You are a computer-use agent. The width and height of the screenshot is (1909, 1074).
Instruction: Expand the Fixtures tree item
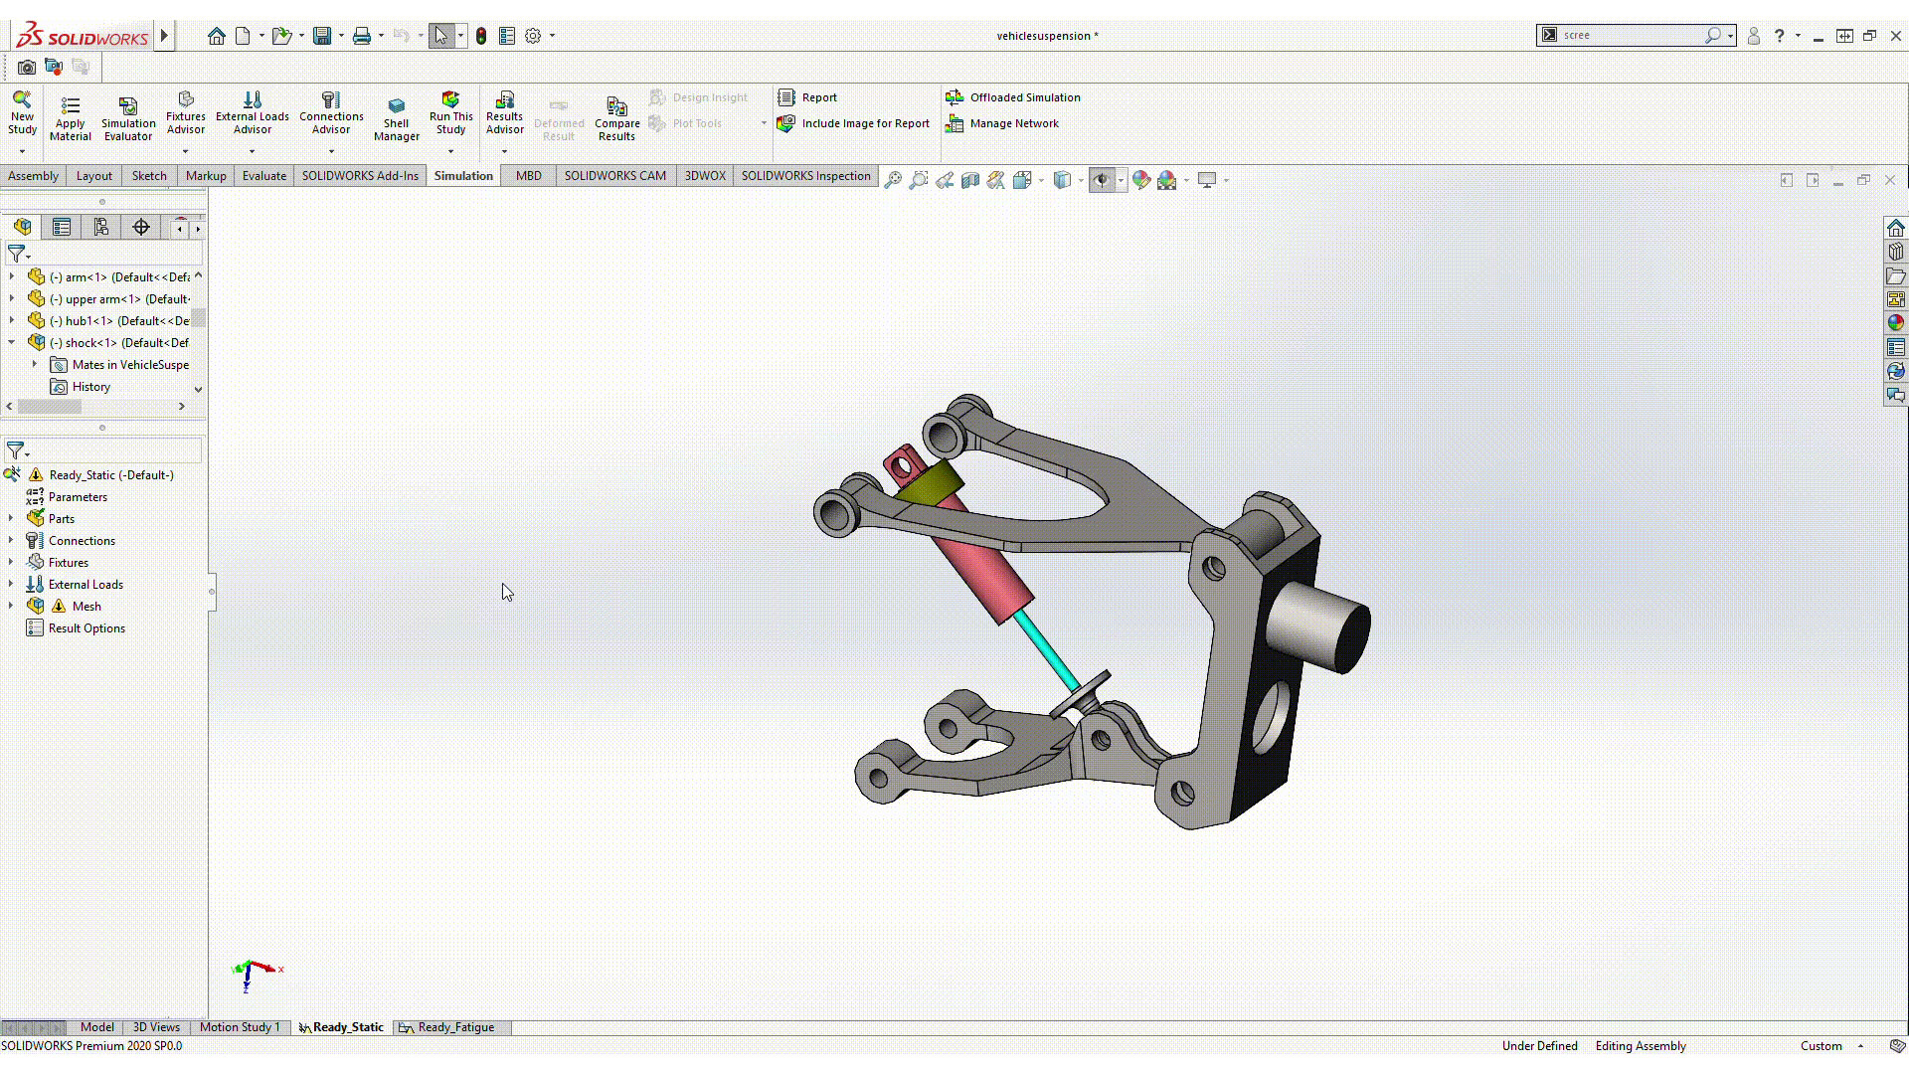coord(11,561)
